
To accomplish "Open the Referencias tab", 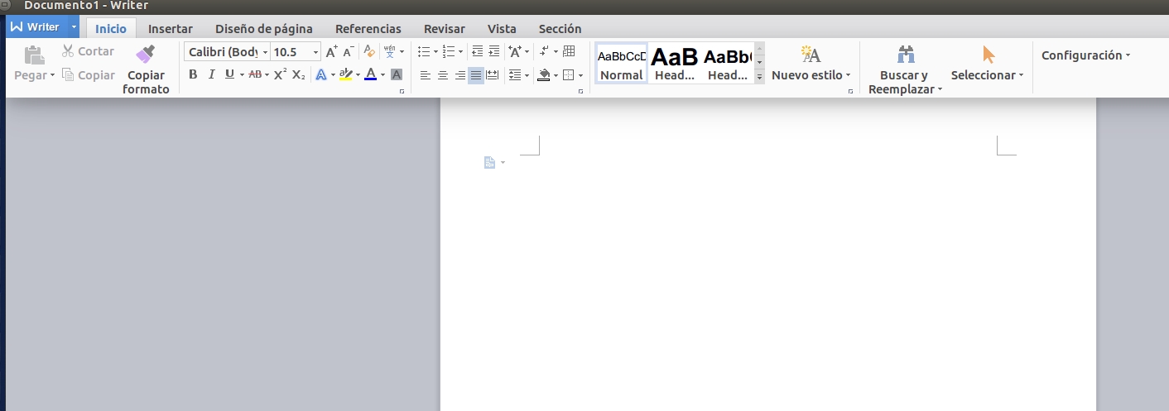I will click(x=368, y=28).
